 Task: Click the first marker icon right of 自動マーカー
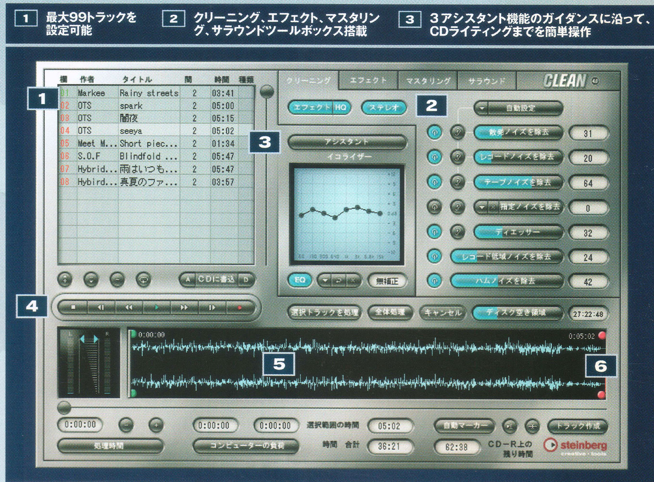pyautogui.click(x=510, y=426)
